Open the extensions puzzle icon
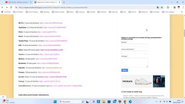The width and height of the screenshot is (185, 104). coord(168,8)
